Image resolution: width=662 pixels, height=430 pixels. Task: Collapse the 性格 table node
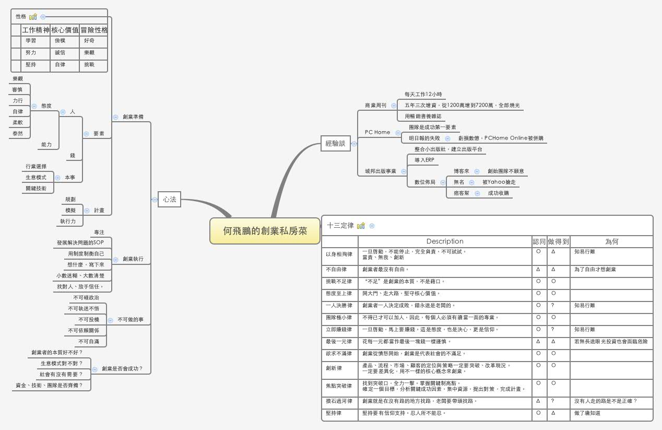pos(43,17)
